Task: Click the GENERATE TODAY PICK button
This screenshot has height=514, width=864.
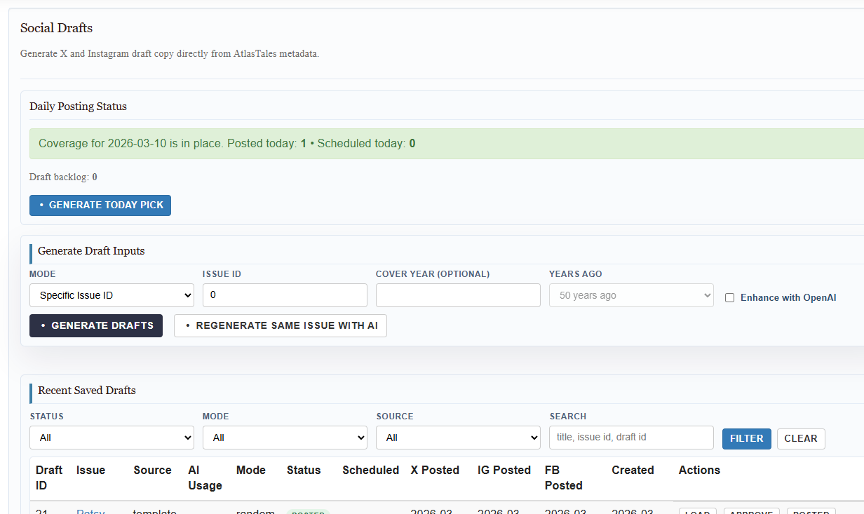Action: [x=100, y=205]
